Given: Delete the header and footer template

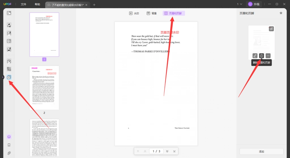Looking at the screenshot, I should click(x=261, y=56).
